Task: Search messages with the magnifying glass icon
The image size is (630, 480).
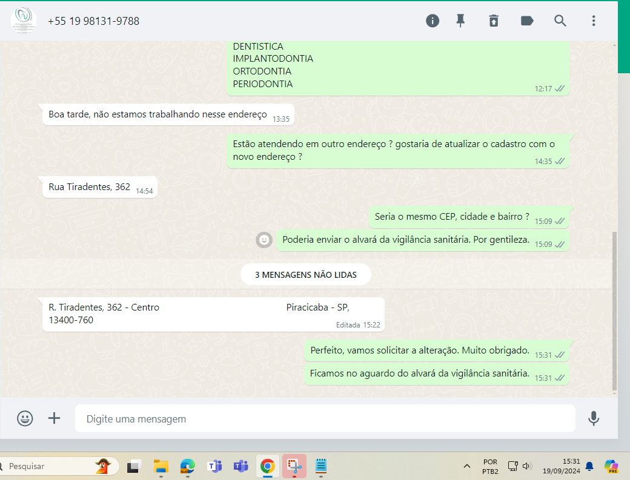Action: 560,21
